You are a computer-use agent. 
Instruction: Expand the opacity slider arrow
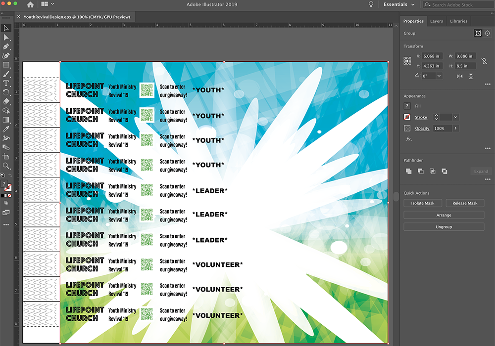[455, 128]
